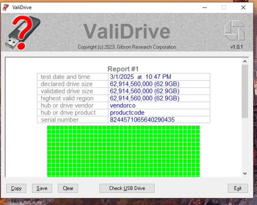Click the ValiDrive title bar app icon
The height and width of the screenshot is (205, 257).
(6, 7)
